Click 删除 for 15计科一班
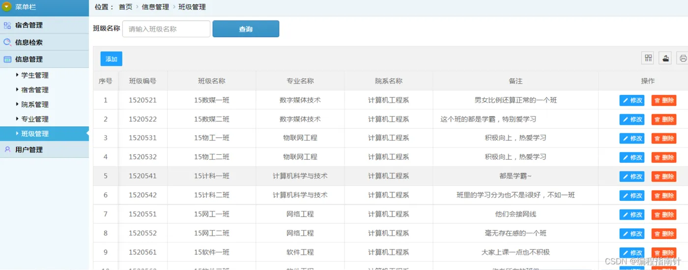 tap(664, 177)
